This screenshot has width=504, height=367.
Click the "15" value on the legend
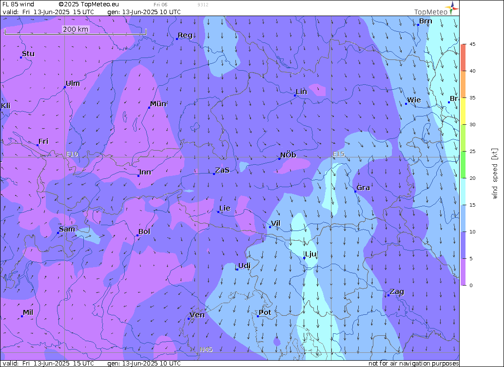click(x=472, y=205)
